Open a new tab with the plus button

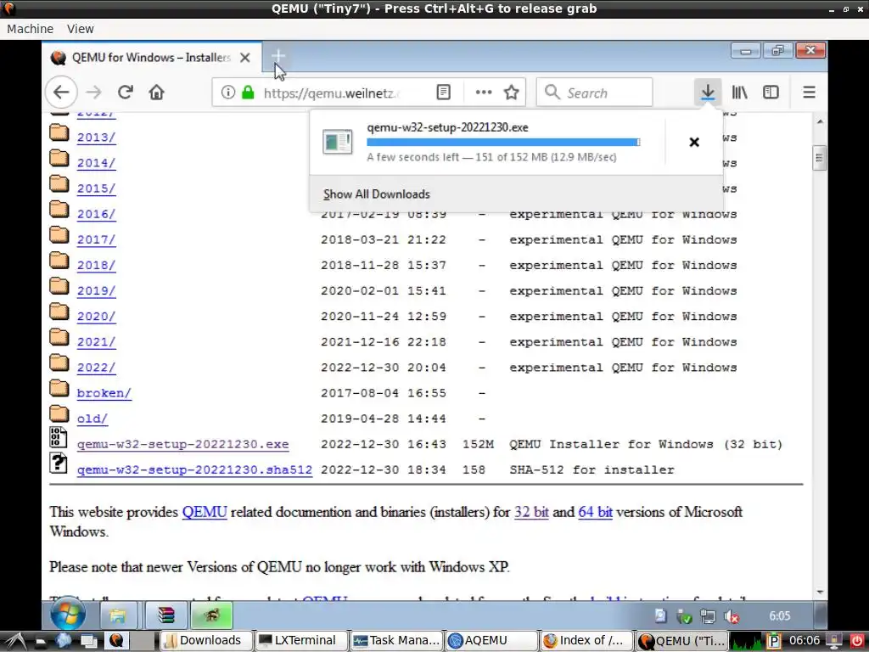click(x=278, y=56)
